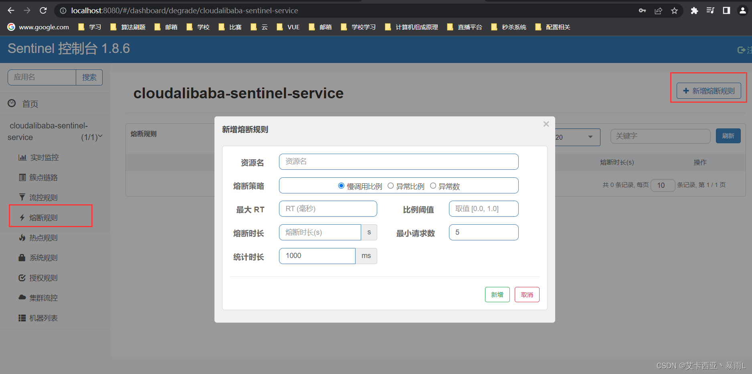Open the VUE bookmark folder
752x374 pixels.
tap(288, 27)
